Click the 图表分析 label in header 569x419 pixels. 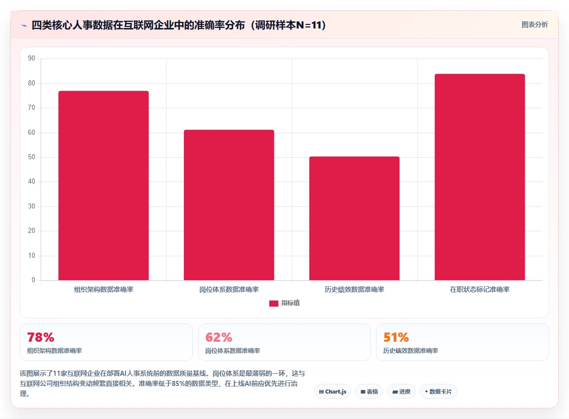(534, 25)
